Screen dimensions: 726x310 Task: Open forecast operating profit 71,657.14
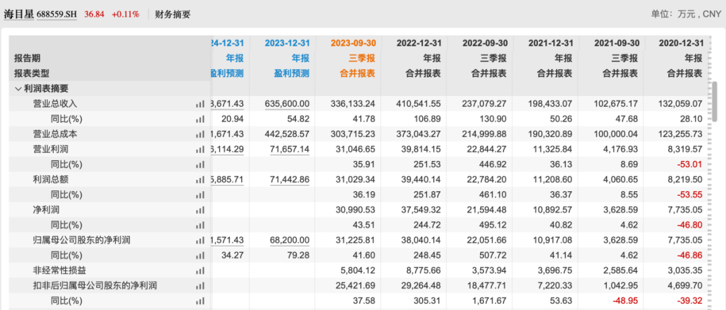pos(290,150)
